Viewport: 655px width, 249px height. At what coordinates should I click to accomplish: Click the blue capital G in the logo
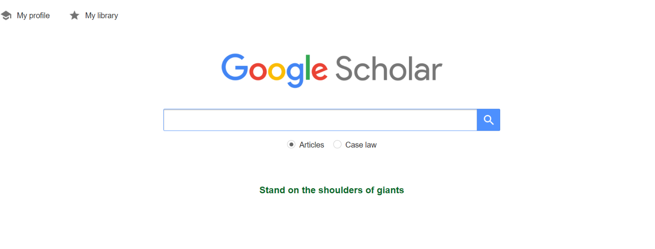[234, 68]
